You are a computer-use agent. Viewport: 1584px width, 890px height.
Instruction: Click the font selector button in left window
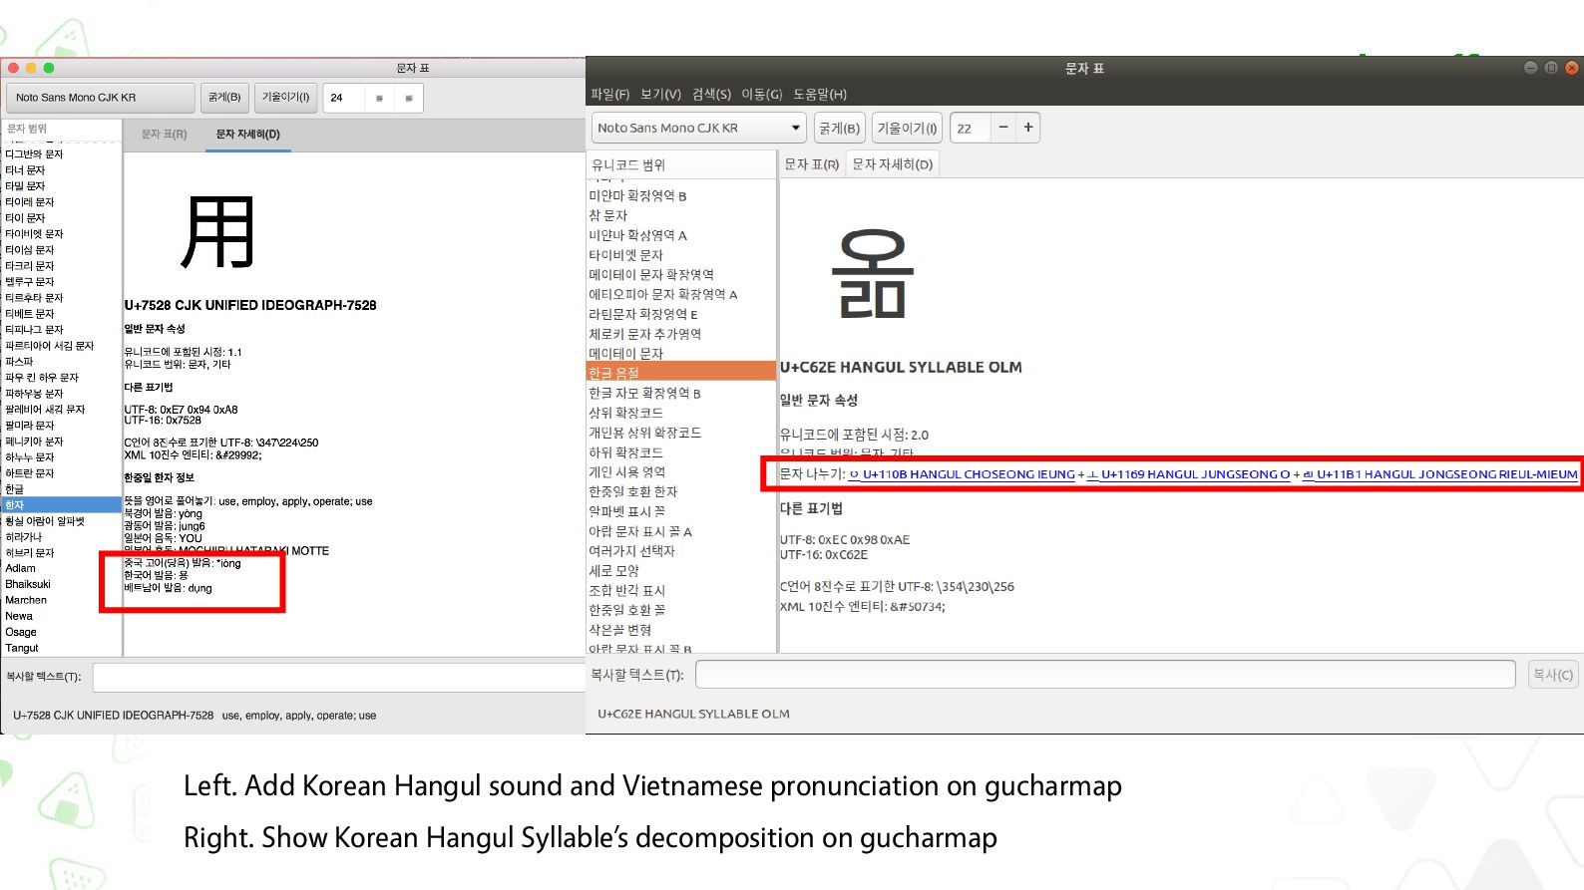(x=101, y=98)
